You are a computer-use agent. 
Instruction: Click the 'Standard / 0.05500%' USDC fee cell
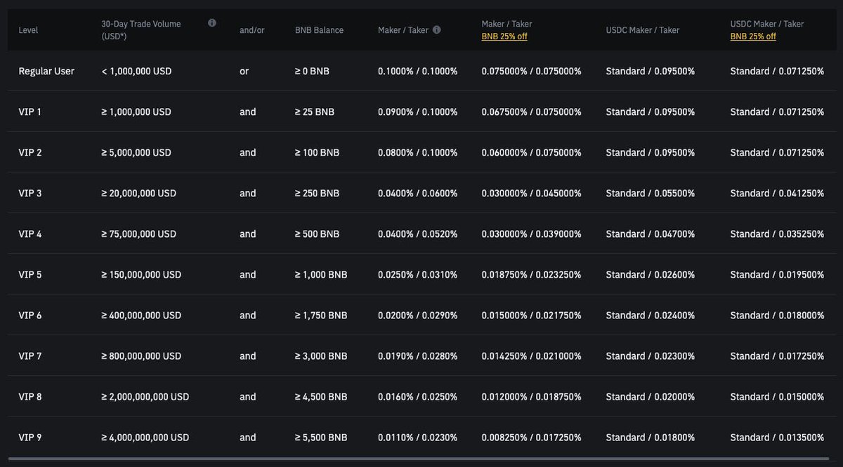coord(651,193)
